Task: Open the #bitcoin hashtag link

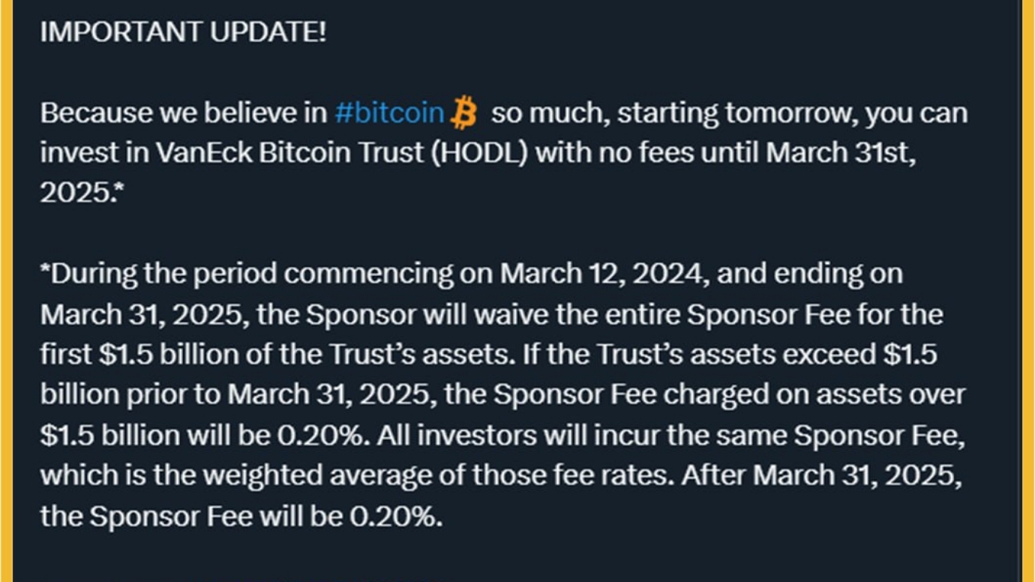Action: pyautogui.click(x=389, y=113)
